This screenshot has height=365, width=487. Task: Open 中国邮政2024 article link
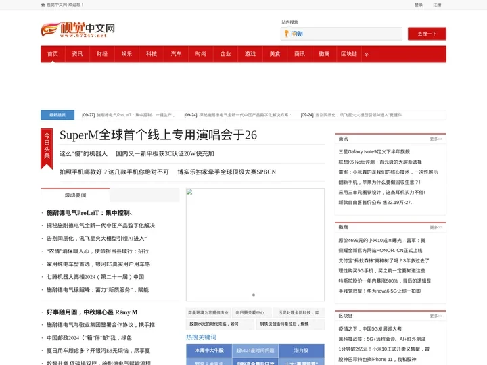[x=89, y=338]
